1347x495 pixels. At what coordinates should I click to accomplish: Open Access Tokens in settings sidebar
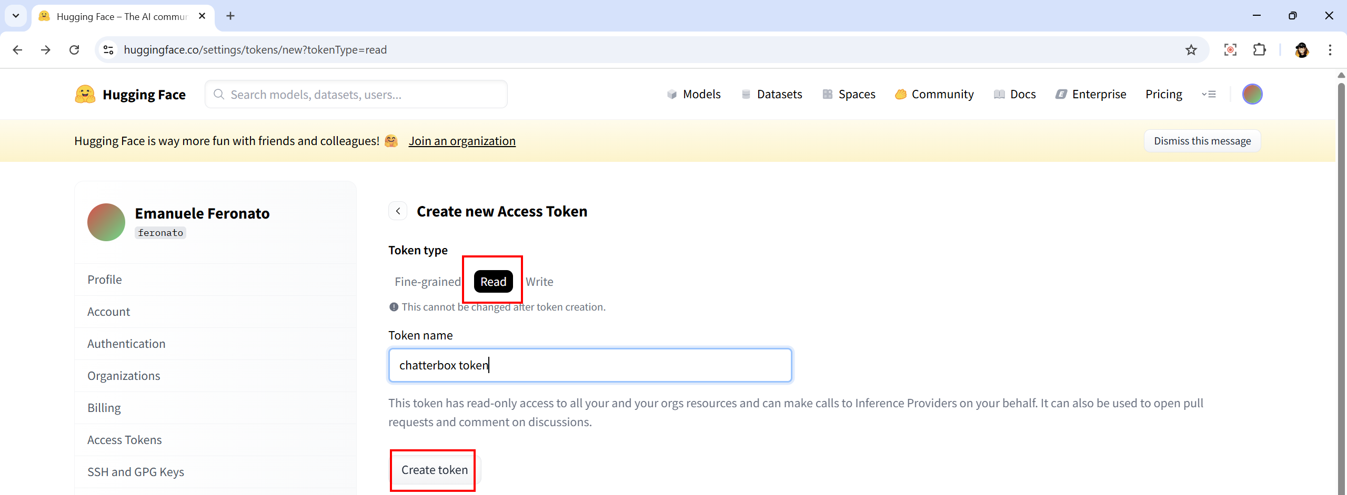(x=125, y=440)
